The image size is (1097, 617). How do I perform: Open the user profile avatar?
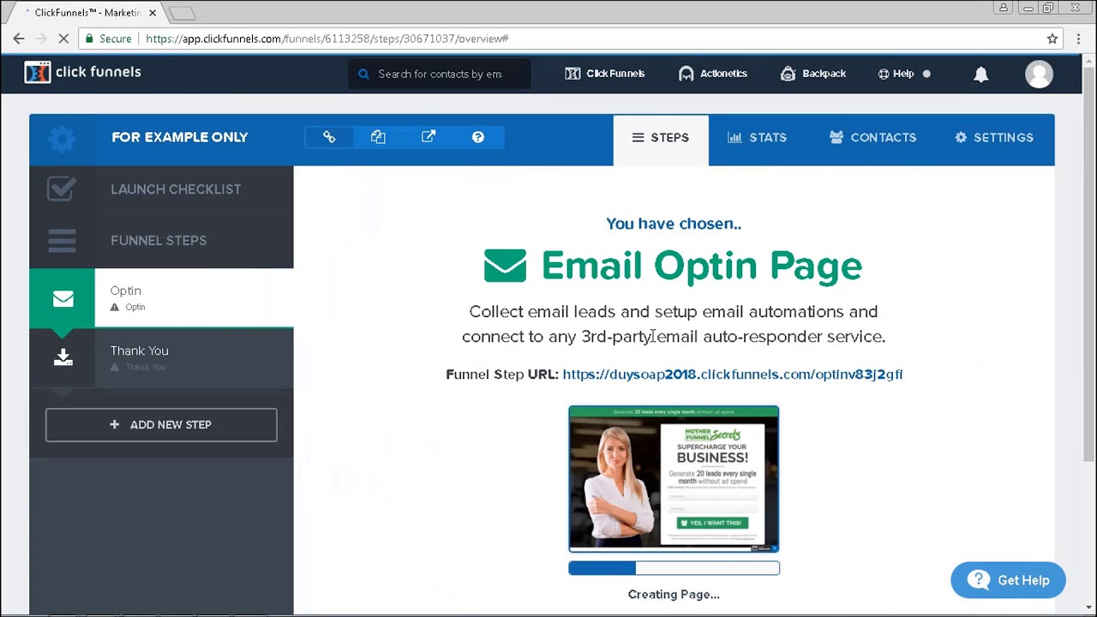pyautogui.click(x=1039, y=74)
